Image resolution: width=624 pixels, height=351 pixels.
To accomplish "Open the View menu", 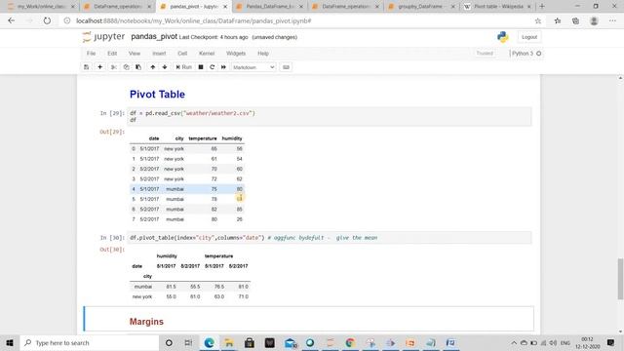I will (135, 54).
